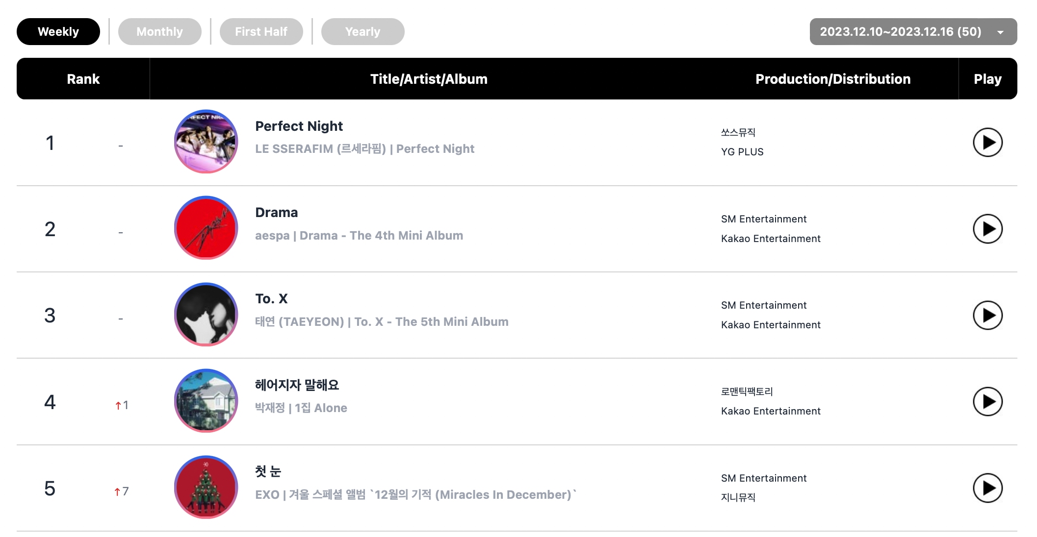Click the red Drama album artwork
The height and width of the screenshot is (537, 1037).
[206, 228]
